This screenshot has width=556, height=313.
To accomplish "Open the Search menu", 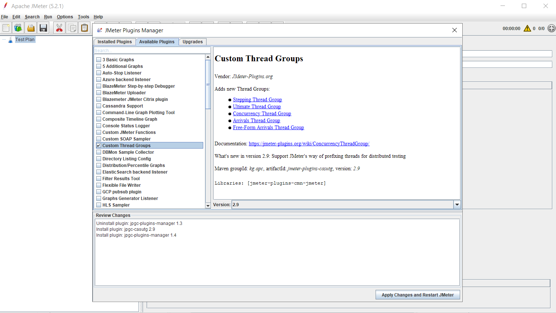I will click(32, 17).
